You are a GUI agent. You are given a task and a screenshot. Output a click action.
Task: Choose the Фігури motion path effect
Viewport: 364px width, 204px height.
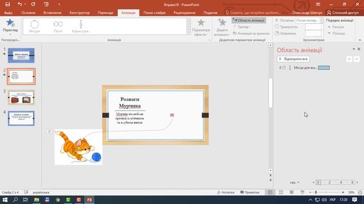pos(35,26)
